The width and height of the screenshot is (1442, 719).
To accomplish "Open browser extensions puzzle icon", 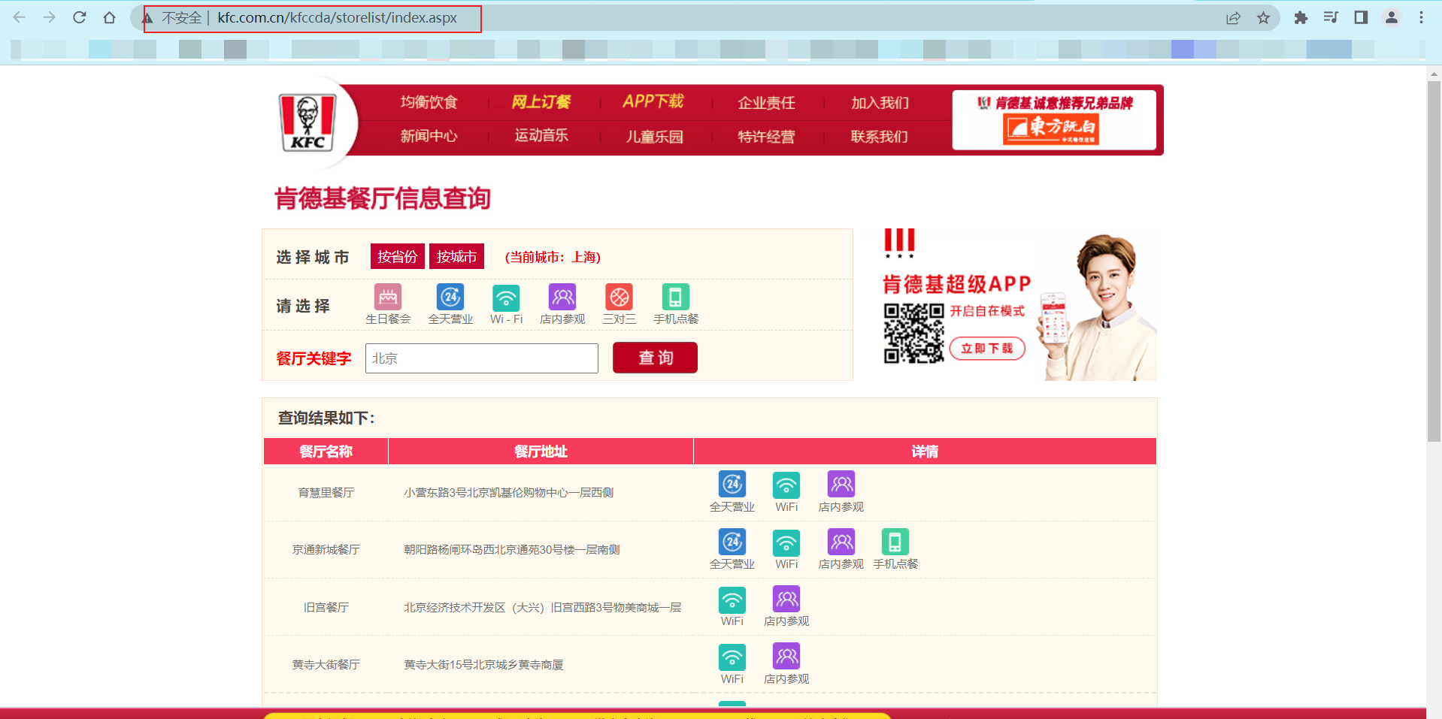I will coord(1301,17).
